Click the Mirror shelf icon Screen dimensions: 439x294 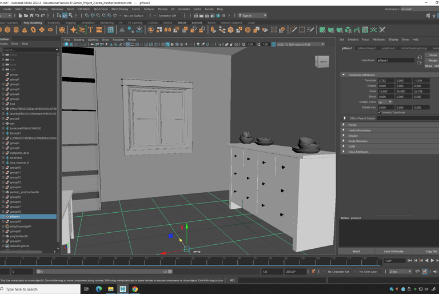tap(167, 30)
